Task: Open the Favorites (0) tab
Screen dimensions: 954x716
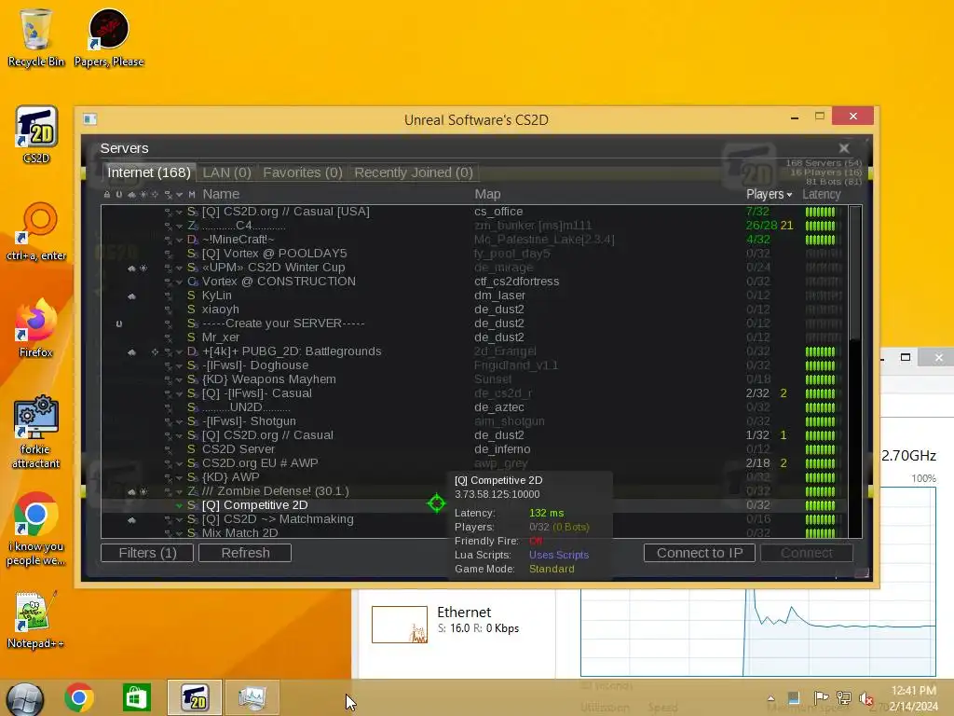Action: coord(303,172)
